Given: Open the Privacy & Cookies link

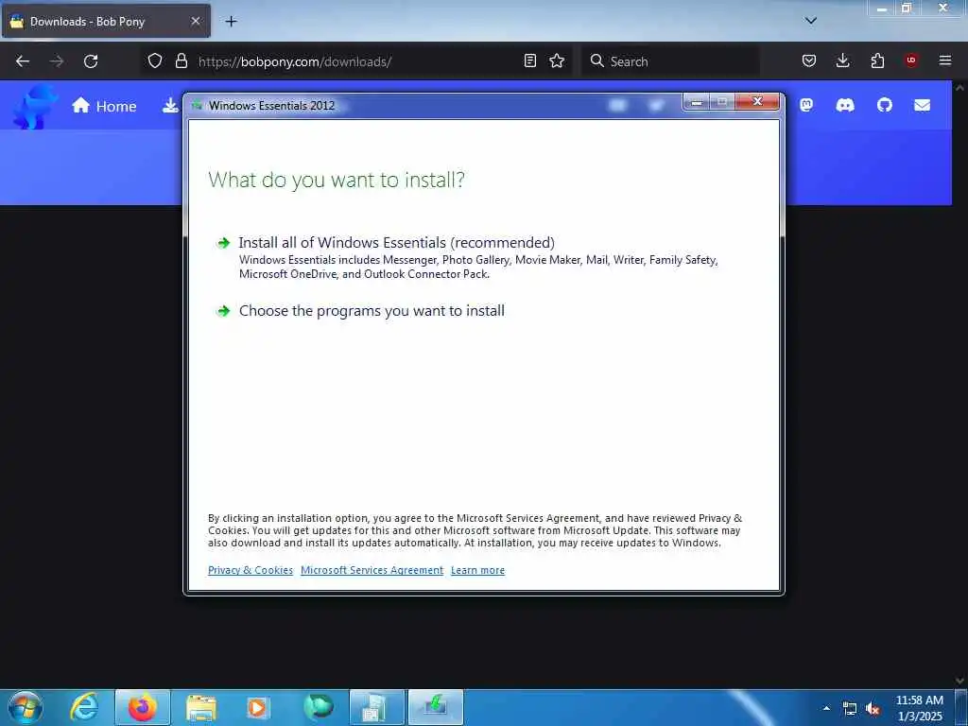Looking at the screenshot, I should (x=250, y=570).
